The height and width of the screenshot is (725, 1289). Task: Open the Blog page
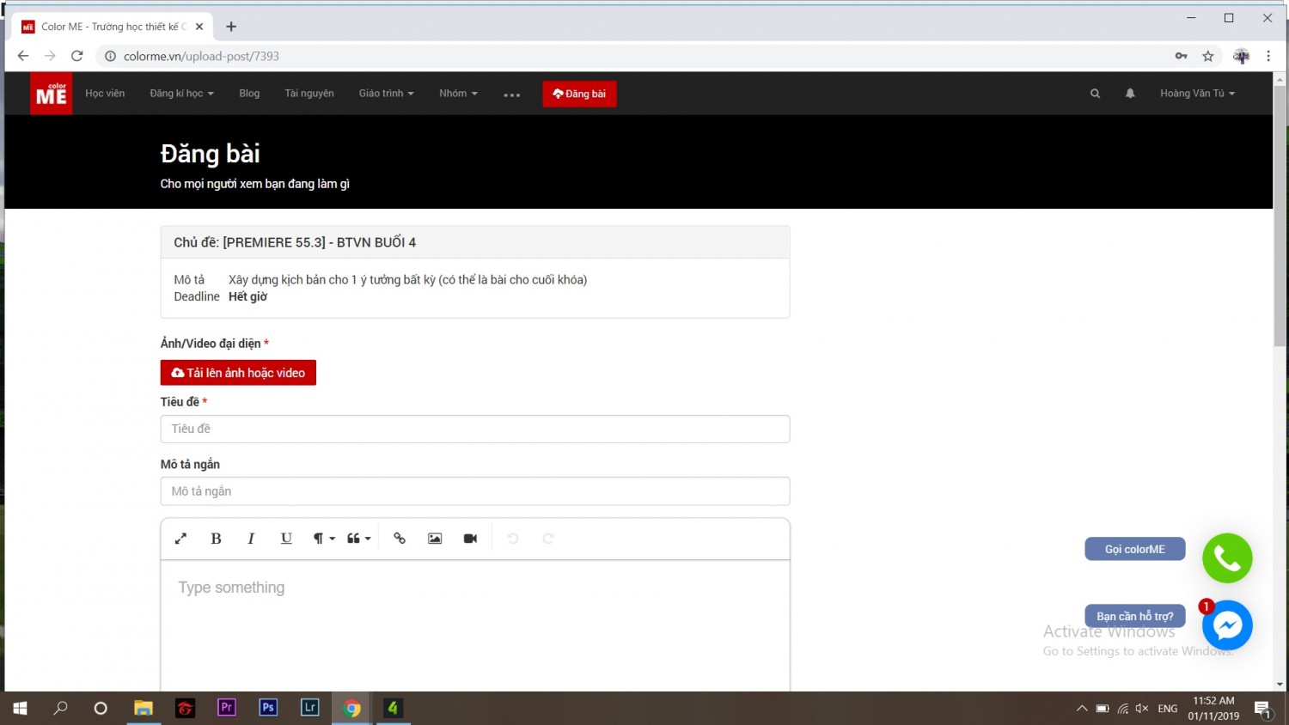[x=249, y=94]
